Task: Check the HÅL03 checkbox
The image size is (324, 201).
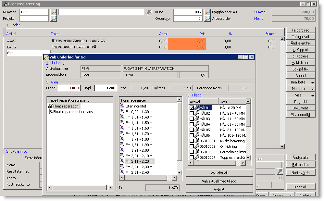Action: coord(192,119)
